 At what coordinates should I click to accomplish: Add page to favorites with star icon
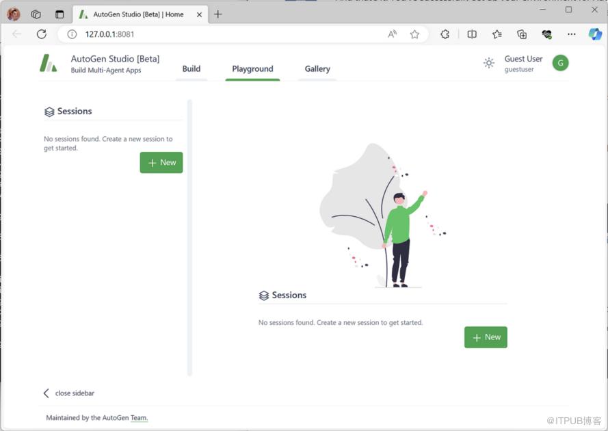[x=414, y=34]
